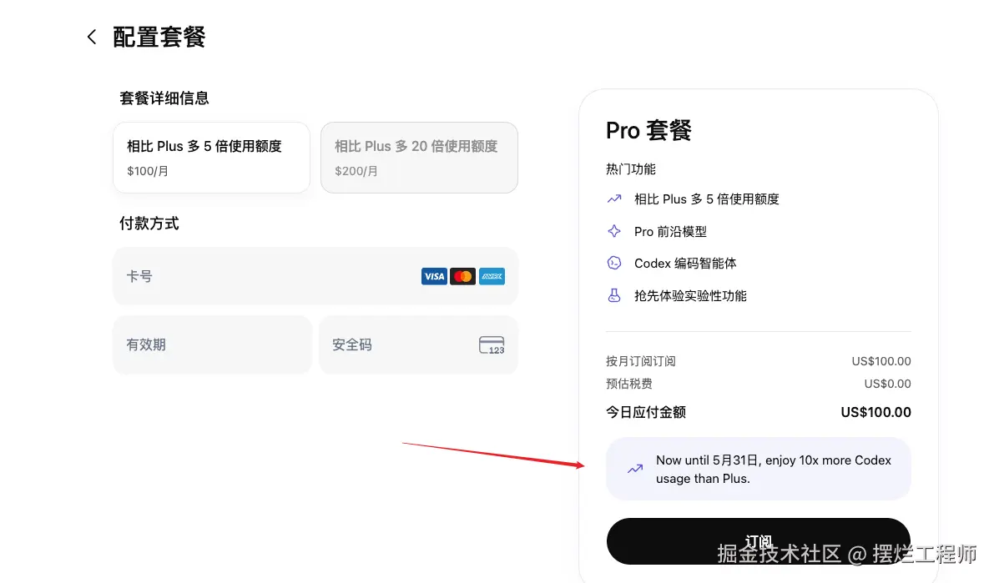Click the 10x more Codex usage promo text
Image resolution: width=994 pixels, height=583 pixels.
774,469
